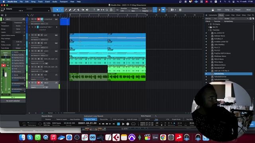This screenshot has width=255, height=143.
Task: Open the Track menu
Action: (x=40, y=2)
